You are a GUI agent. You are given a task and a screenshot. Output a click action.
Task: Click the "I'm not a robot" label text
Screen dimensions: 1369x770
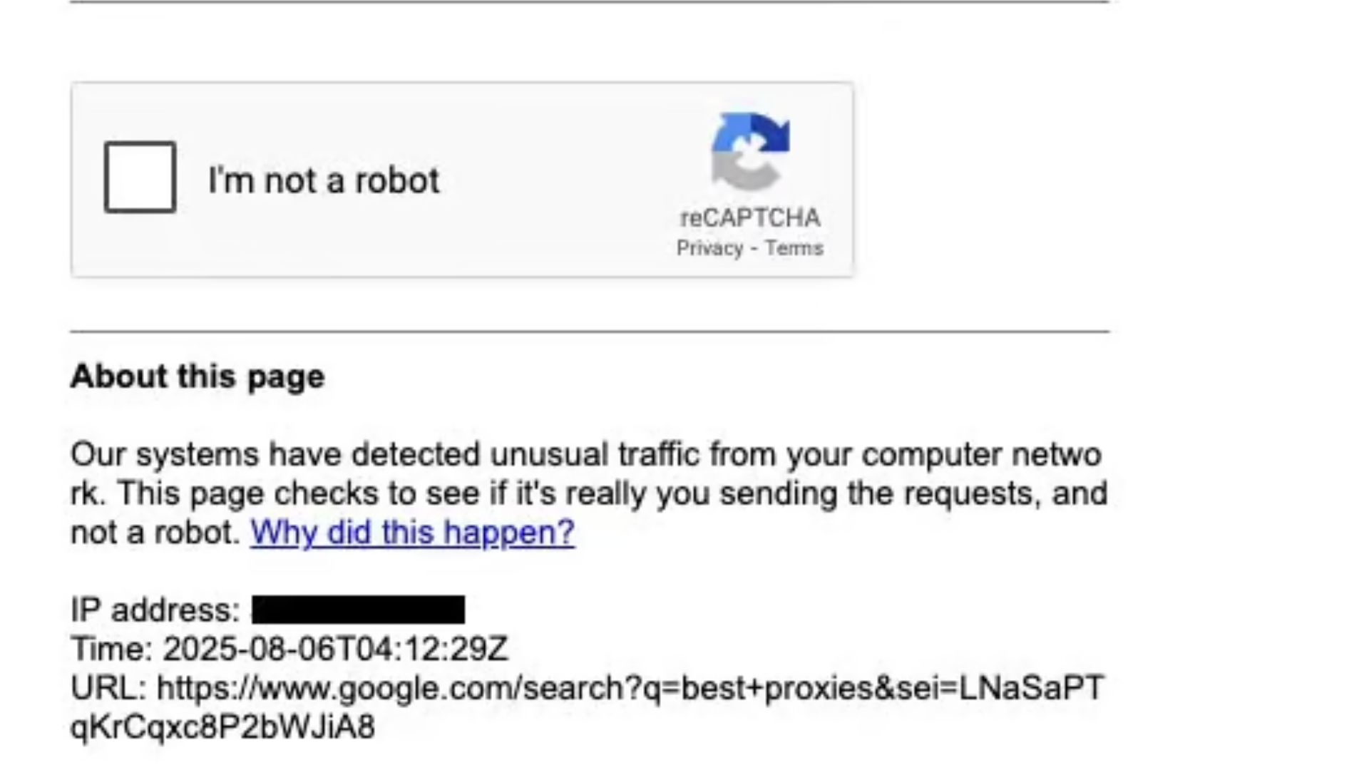[324, 180]
